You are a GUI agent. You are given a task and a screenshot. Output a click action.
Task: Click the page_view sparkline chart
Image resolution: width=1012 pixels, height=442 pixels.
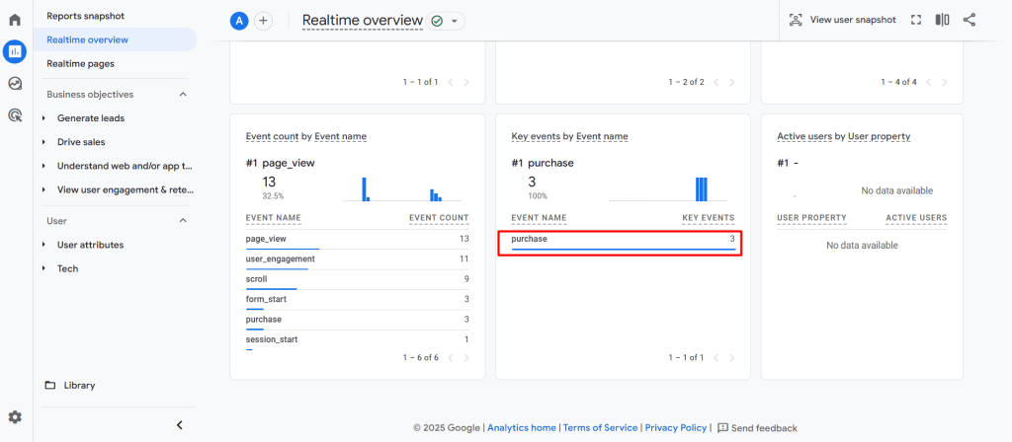pos(401,188)
